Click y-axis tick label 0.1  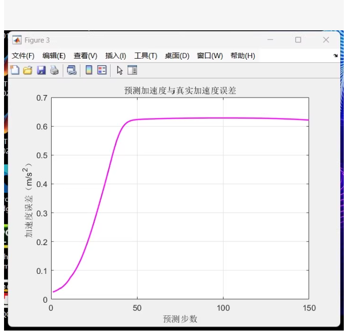pyautogui.click(x=42, y=271)
